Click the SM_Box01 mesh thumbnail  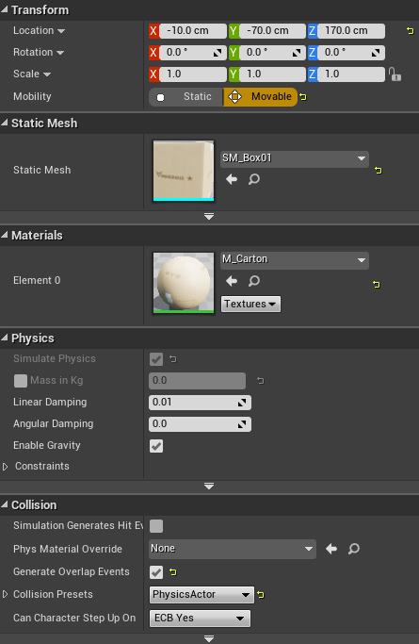[x=184, y=171]
